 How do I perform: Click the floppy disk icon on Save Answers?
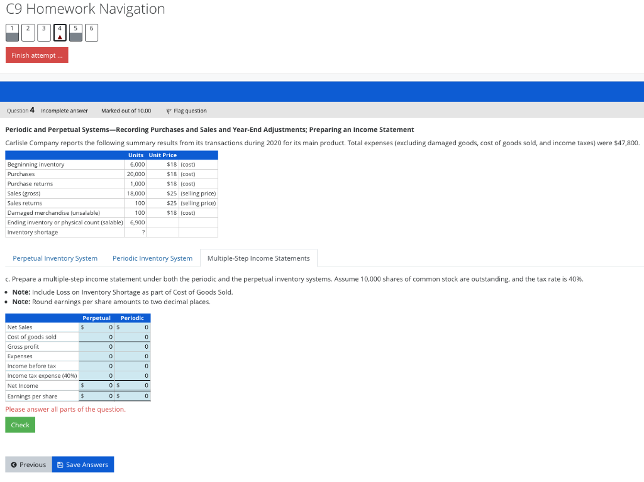tap(60, 464)
